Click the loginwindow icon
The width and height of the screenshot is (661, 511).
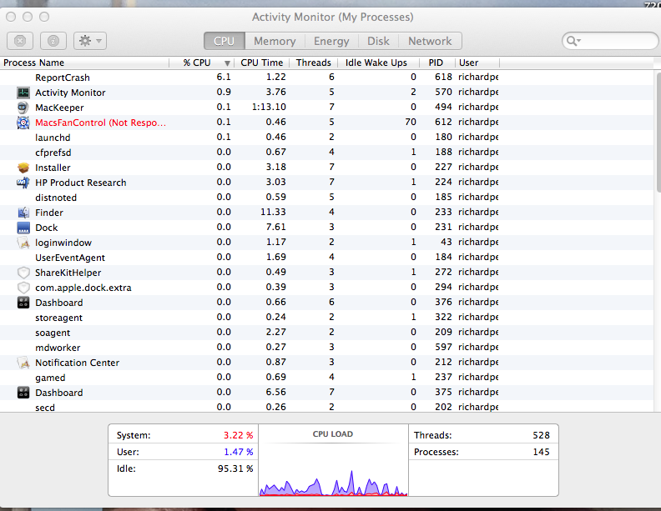(x=23, y=243)
